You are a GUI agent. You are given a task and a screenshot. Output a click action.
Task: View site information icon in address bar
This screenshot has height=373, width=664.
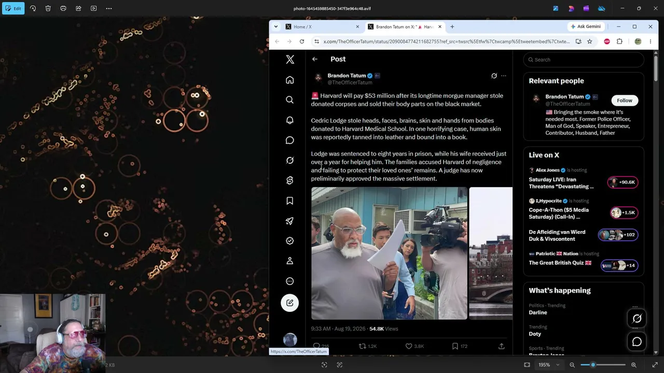(x=316, y=41)
